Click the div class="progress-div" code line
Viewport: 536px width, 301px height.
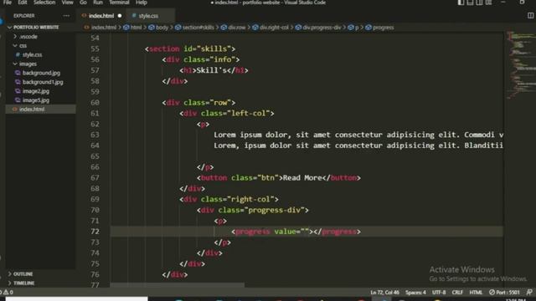[253, 210]
